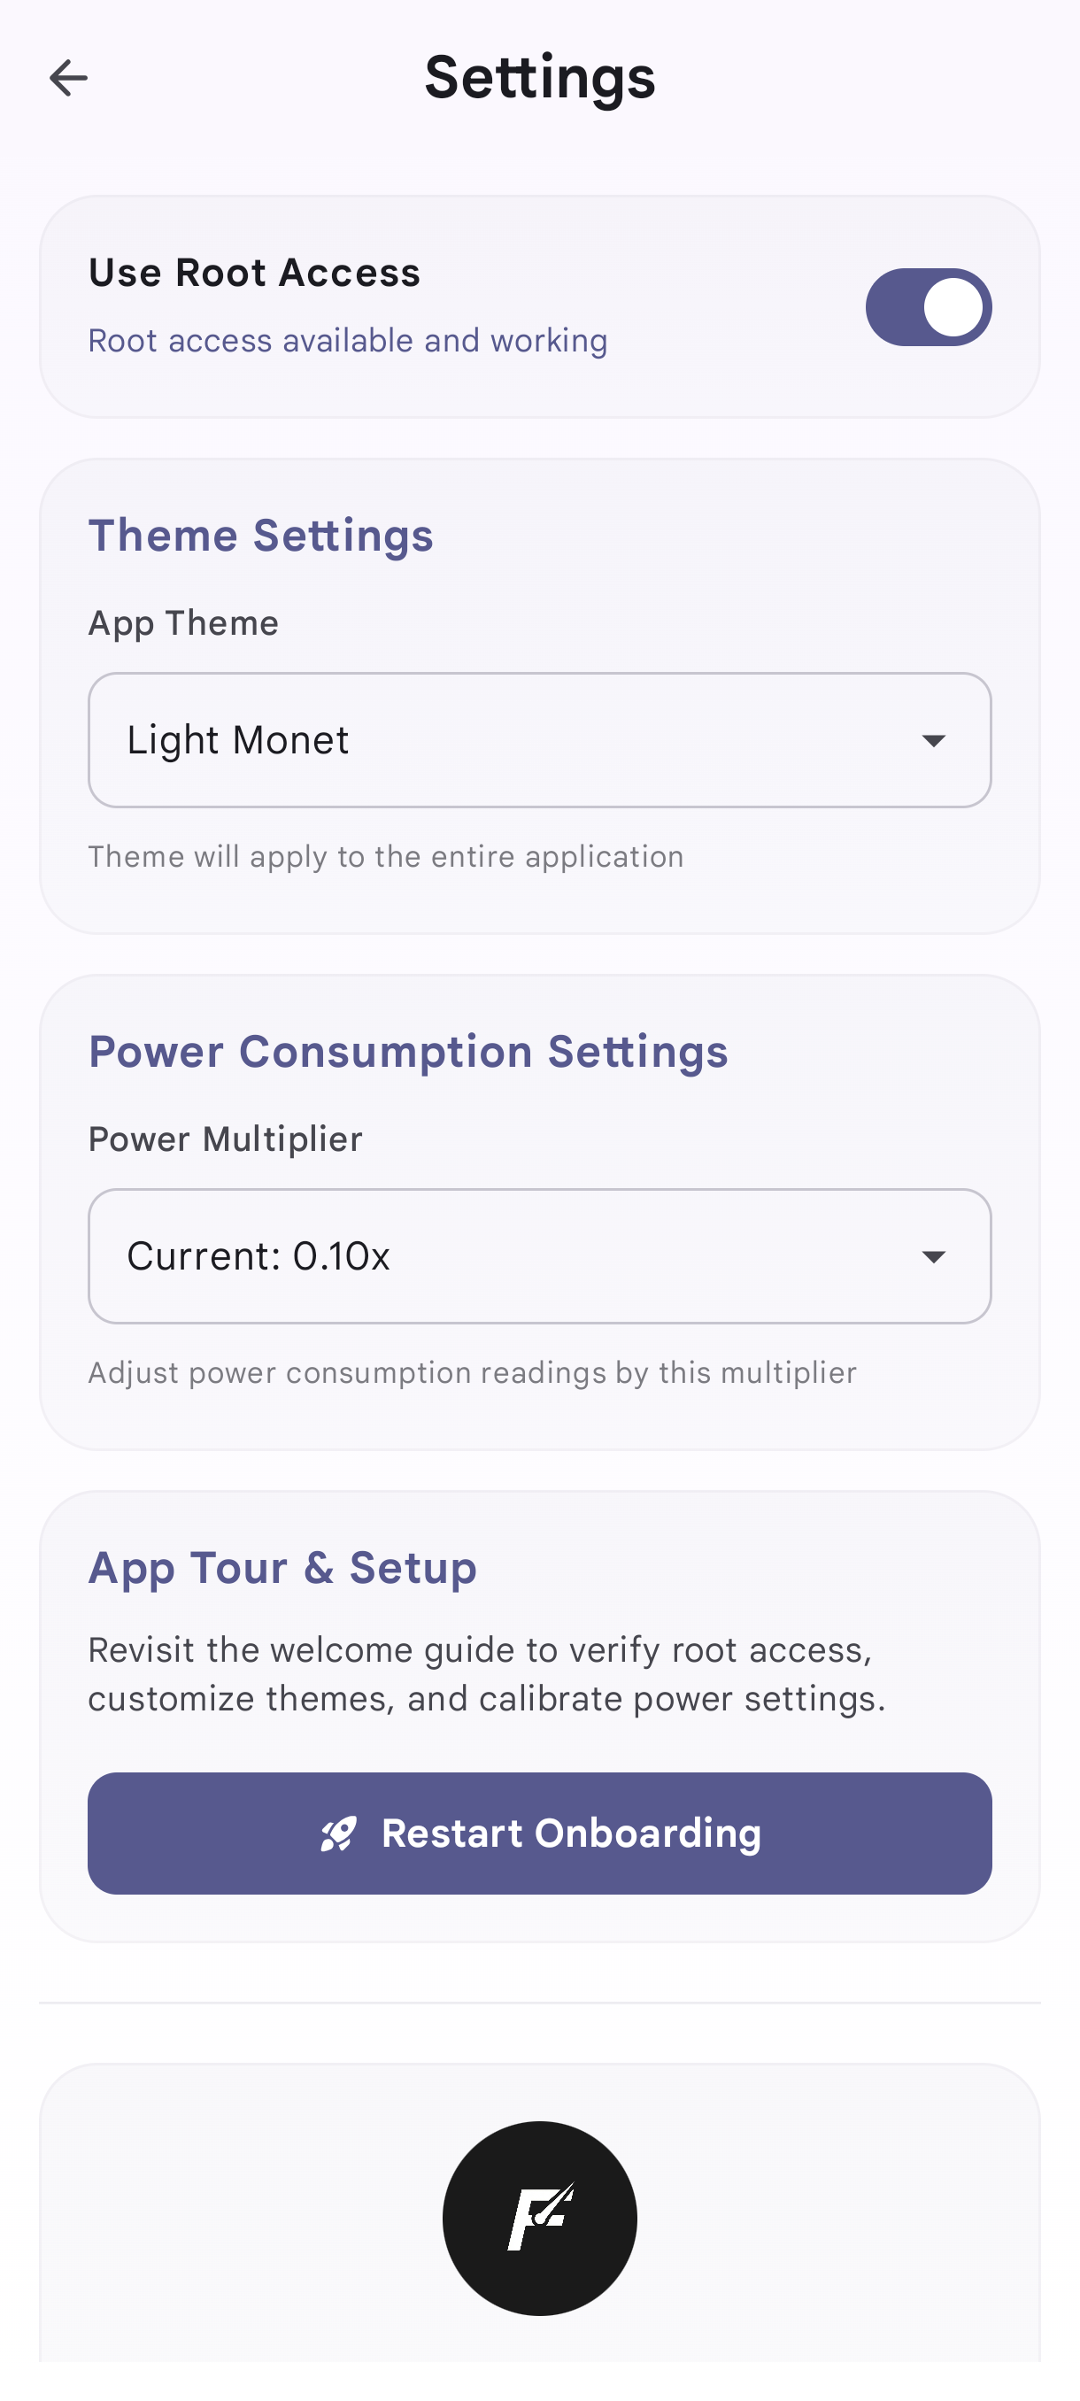
Task: Click the root access status message
Action: (348, 341)
